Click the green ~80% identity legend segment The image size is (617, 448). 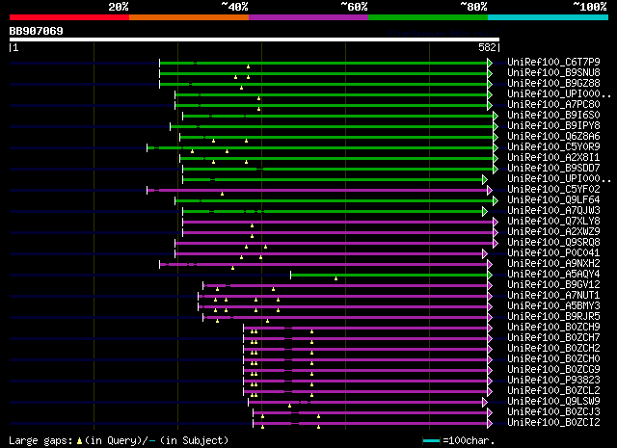428,17
